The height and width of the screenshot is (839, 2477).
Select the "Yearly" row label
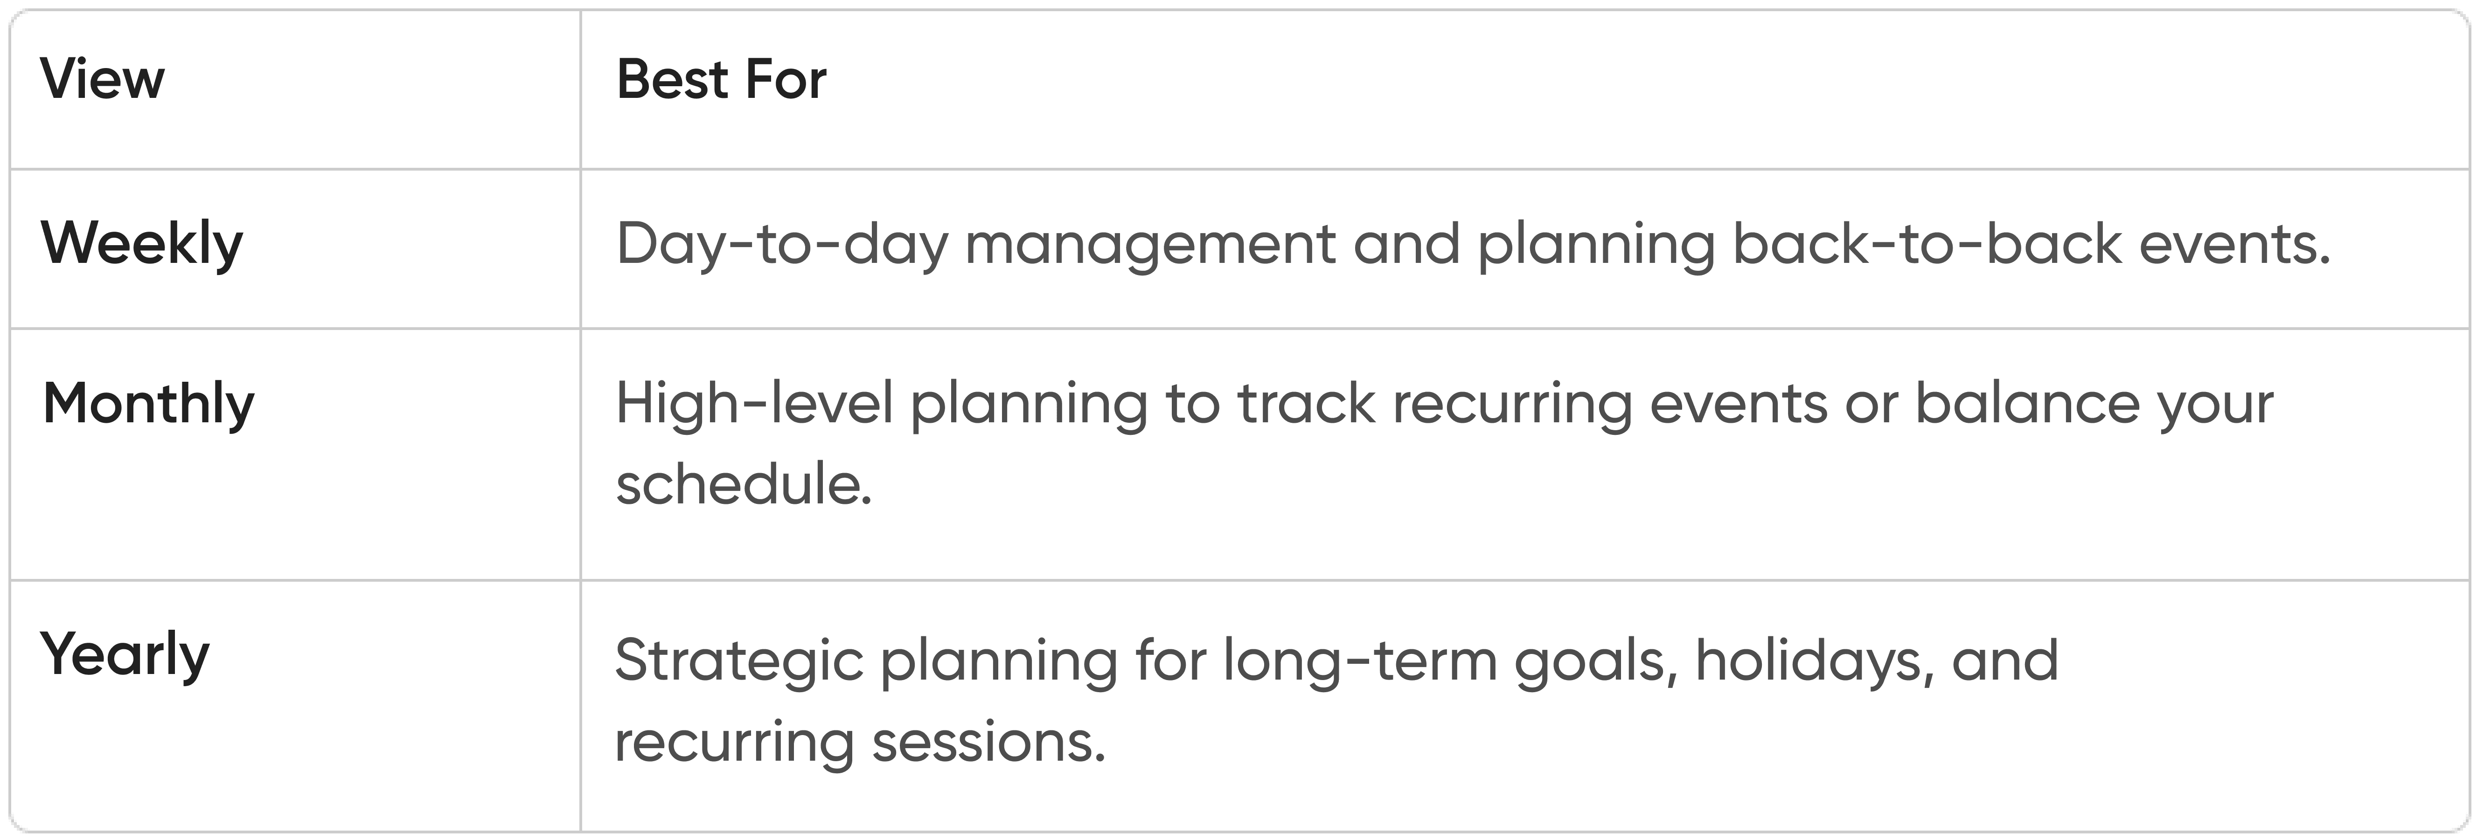pyautogui.click(x=125, y=655)
